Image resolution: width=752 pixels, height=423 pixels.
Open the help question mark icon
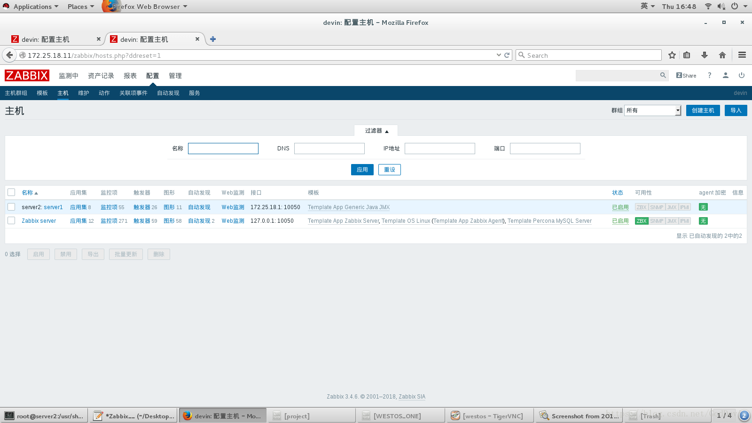pos(709,75)
